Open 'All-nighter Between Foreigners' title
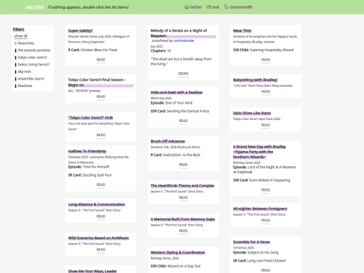This screenshot has height=273, width=364. (260, 209)
